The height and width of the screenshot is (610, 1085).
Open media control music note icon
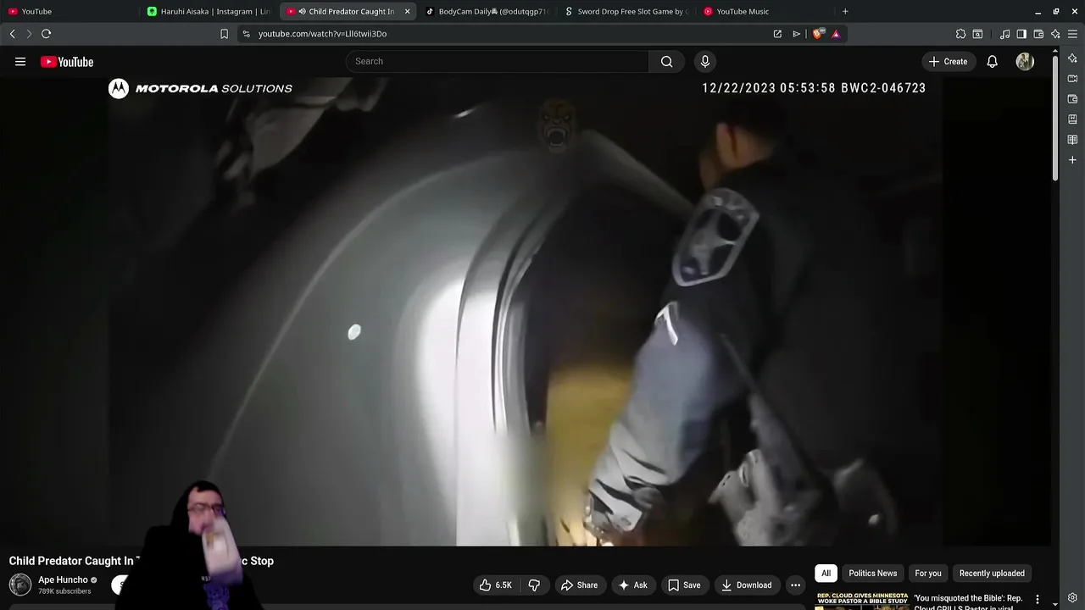1004,34
